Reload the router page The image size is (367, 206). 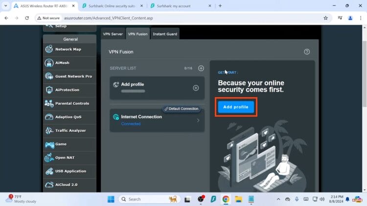(x=27, y=18)
